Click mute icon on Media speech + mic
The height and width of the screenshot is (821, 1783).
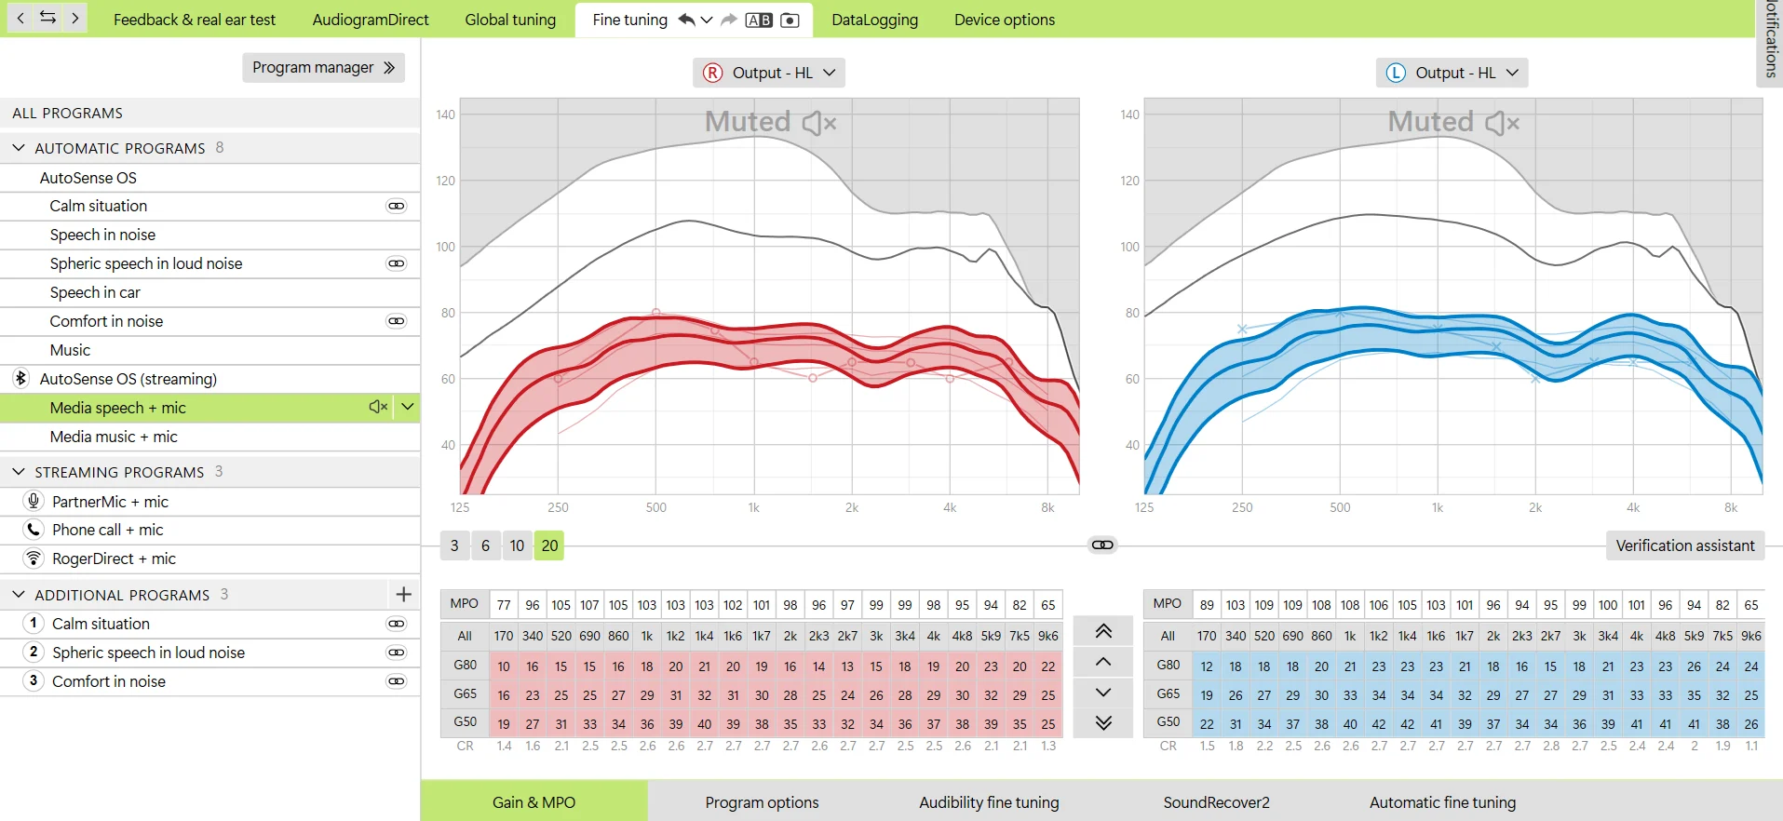(378, 407)
